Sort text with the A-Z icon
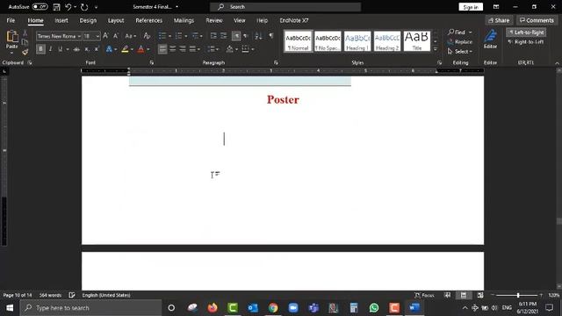 point(258,36)
